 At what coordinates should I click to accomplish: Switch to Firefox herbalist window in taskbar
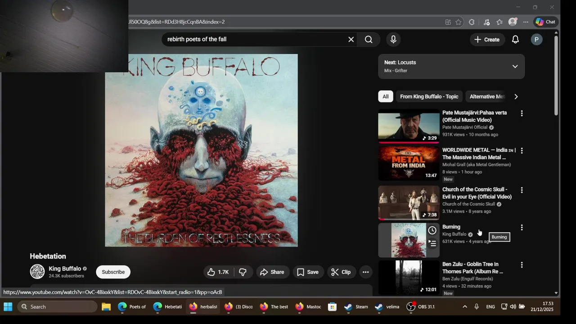coord(203,307)
